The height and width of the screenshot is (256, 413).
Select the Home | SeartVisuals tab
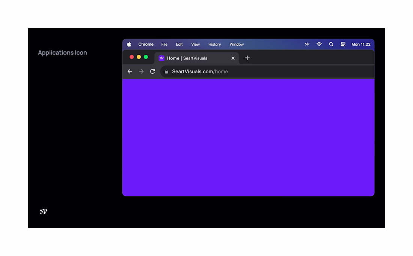tap(196, 58)
